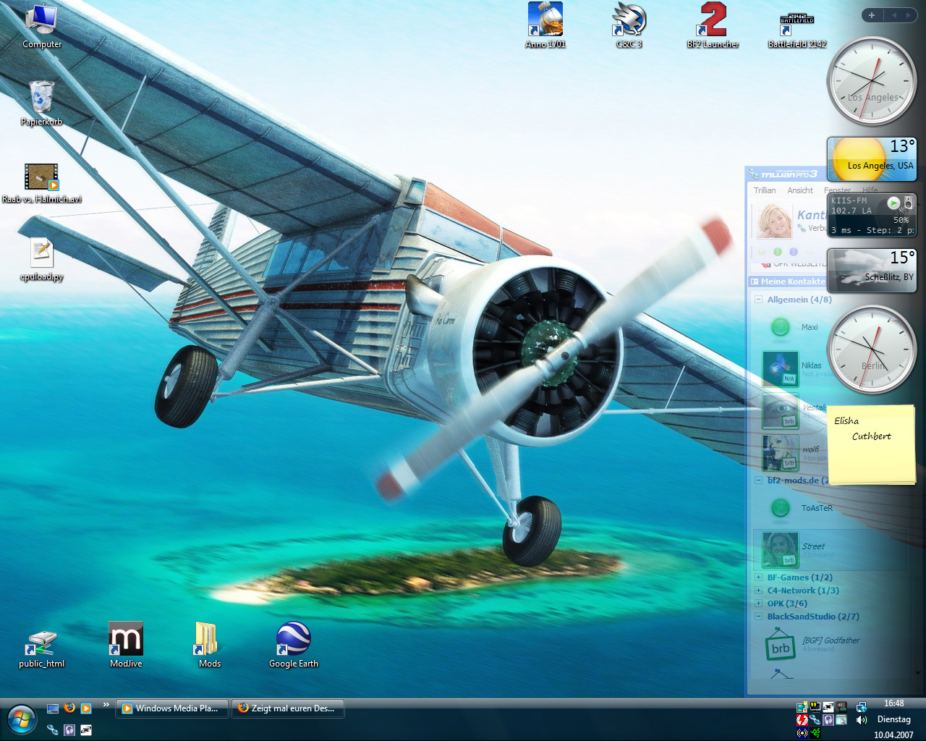Expand the hidden Quick Launch chevron
The height and width of the screenshot is (741, 926).
point(106,705)
